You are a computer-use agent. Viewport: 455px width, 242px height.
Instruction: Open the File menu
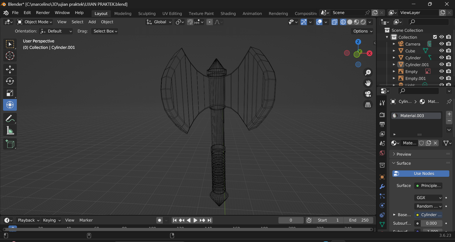(x=15, y=13)
